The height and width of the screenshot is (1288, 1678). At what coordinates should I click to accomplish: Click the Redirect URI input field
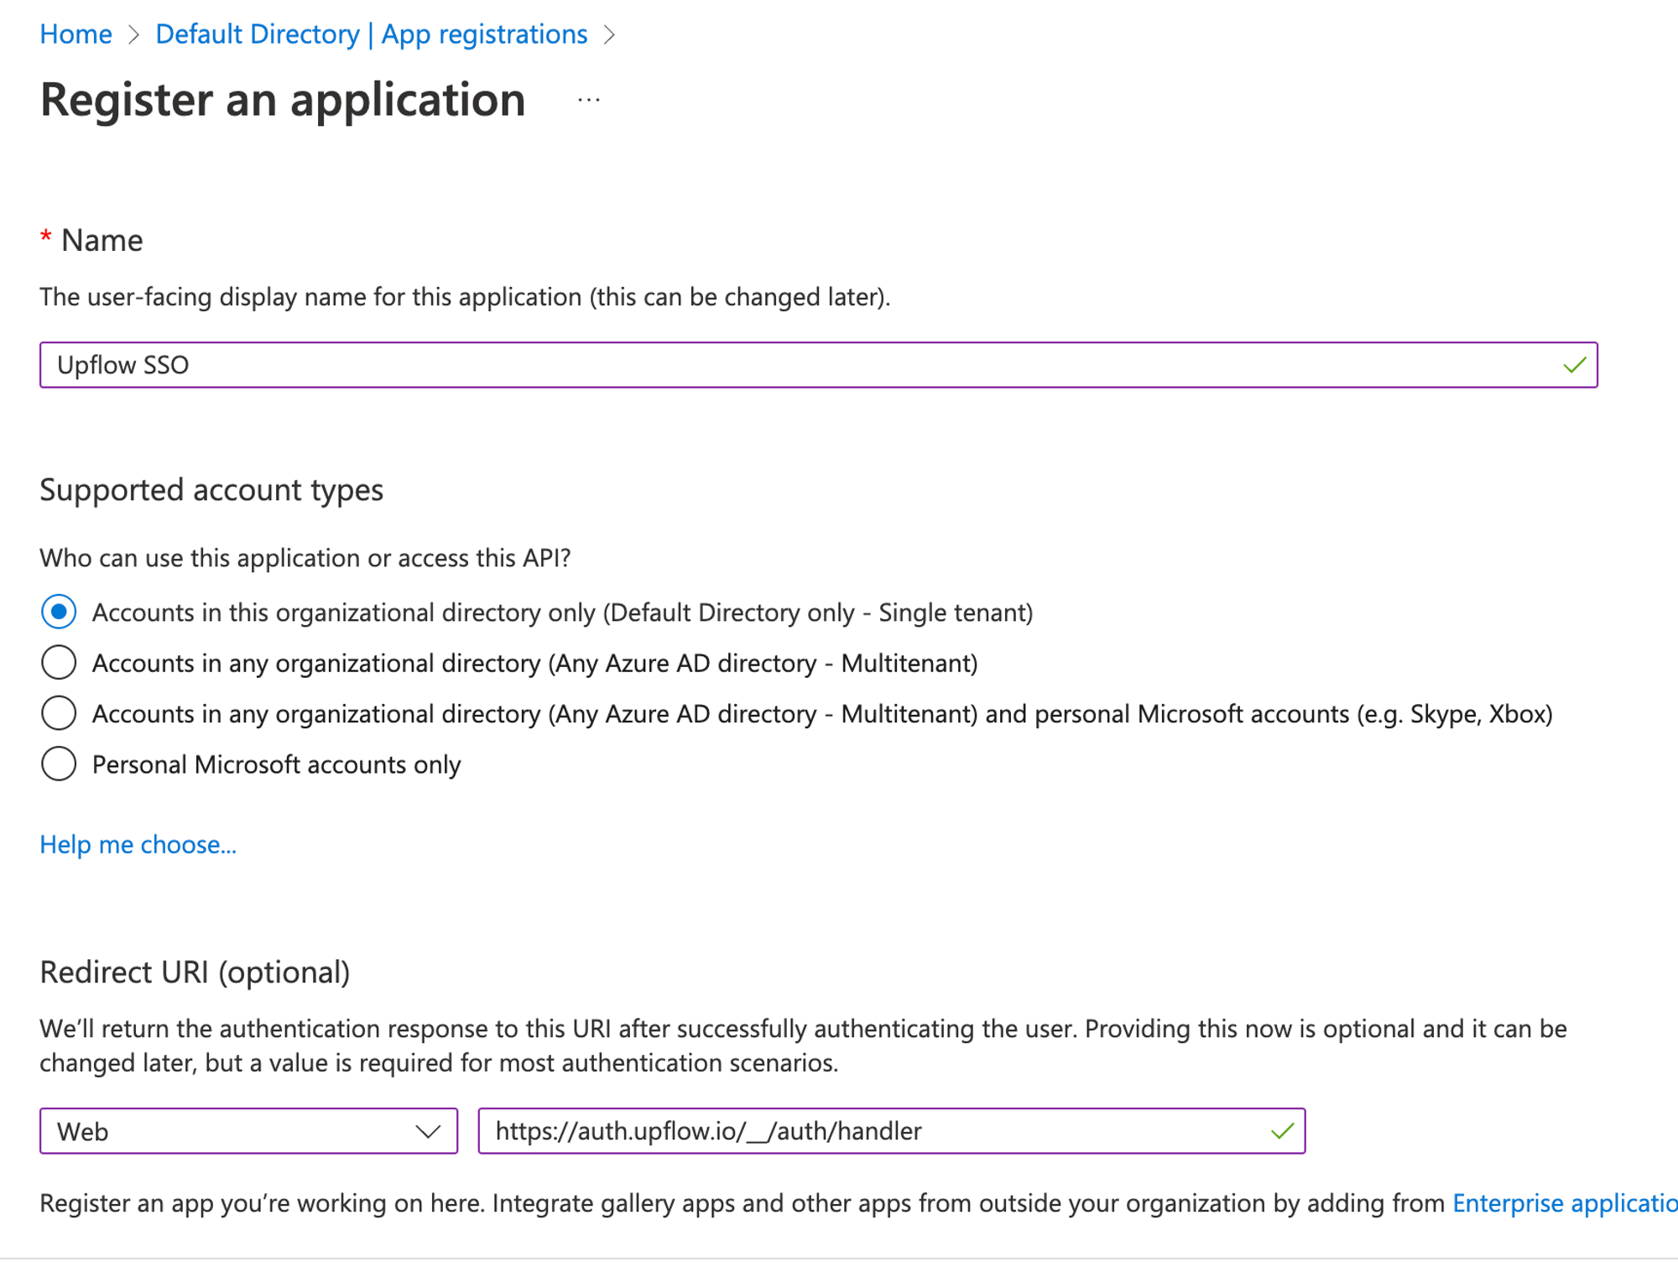point(891,1131)
